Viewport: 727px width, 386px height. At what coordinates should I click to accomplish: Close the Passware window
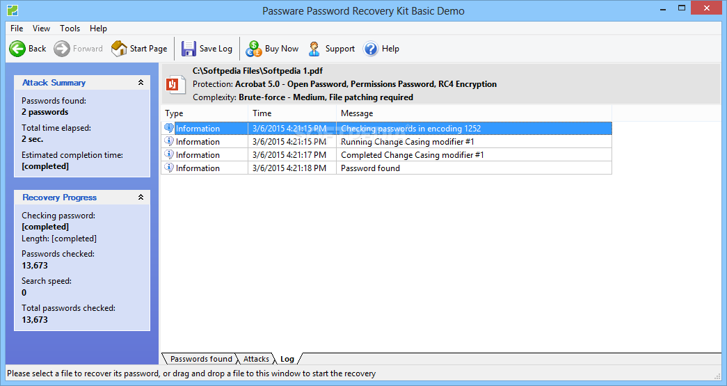pos(707,8)
